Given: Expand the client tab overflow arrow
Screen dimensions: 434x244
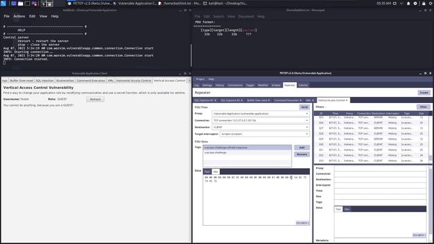Looking at the screenshot, I should (189, 81).
